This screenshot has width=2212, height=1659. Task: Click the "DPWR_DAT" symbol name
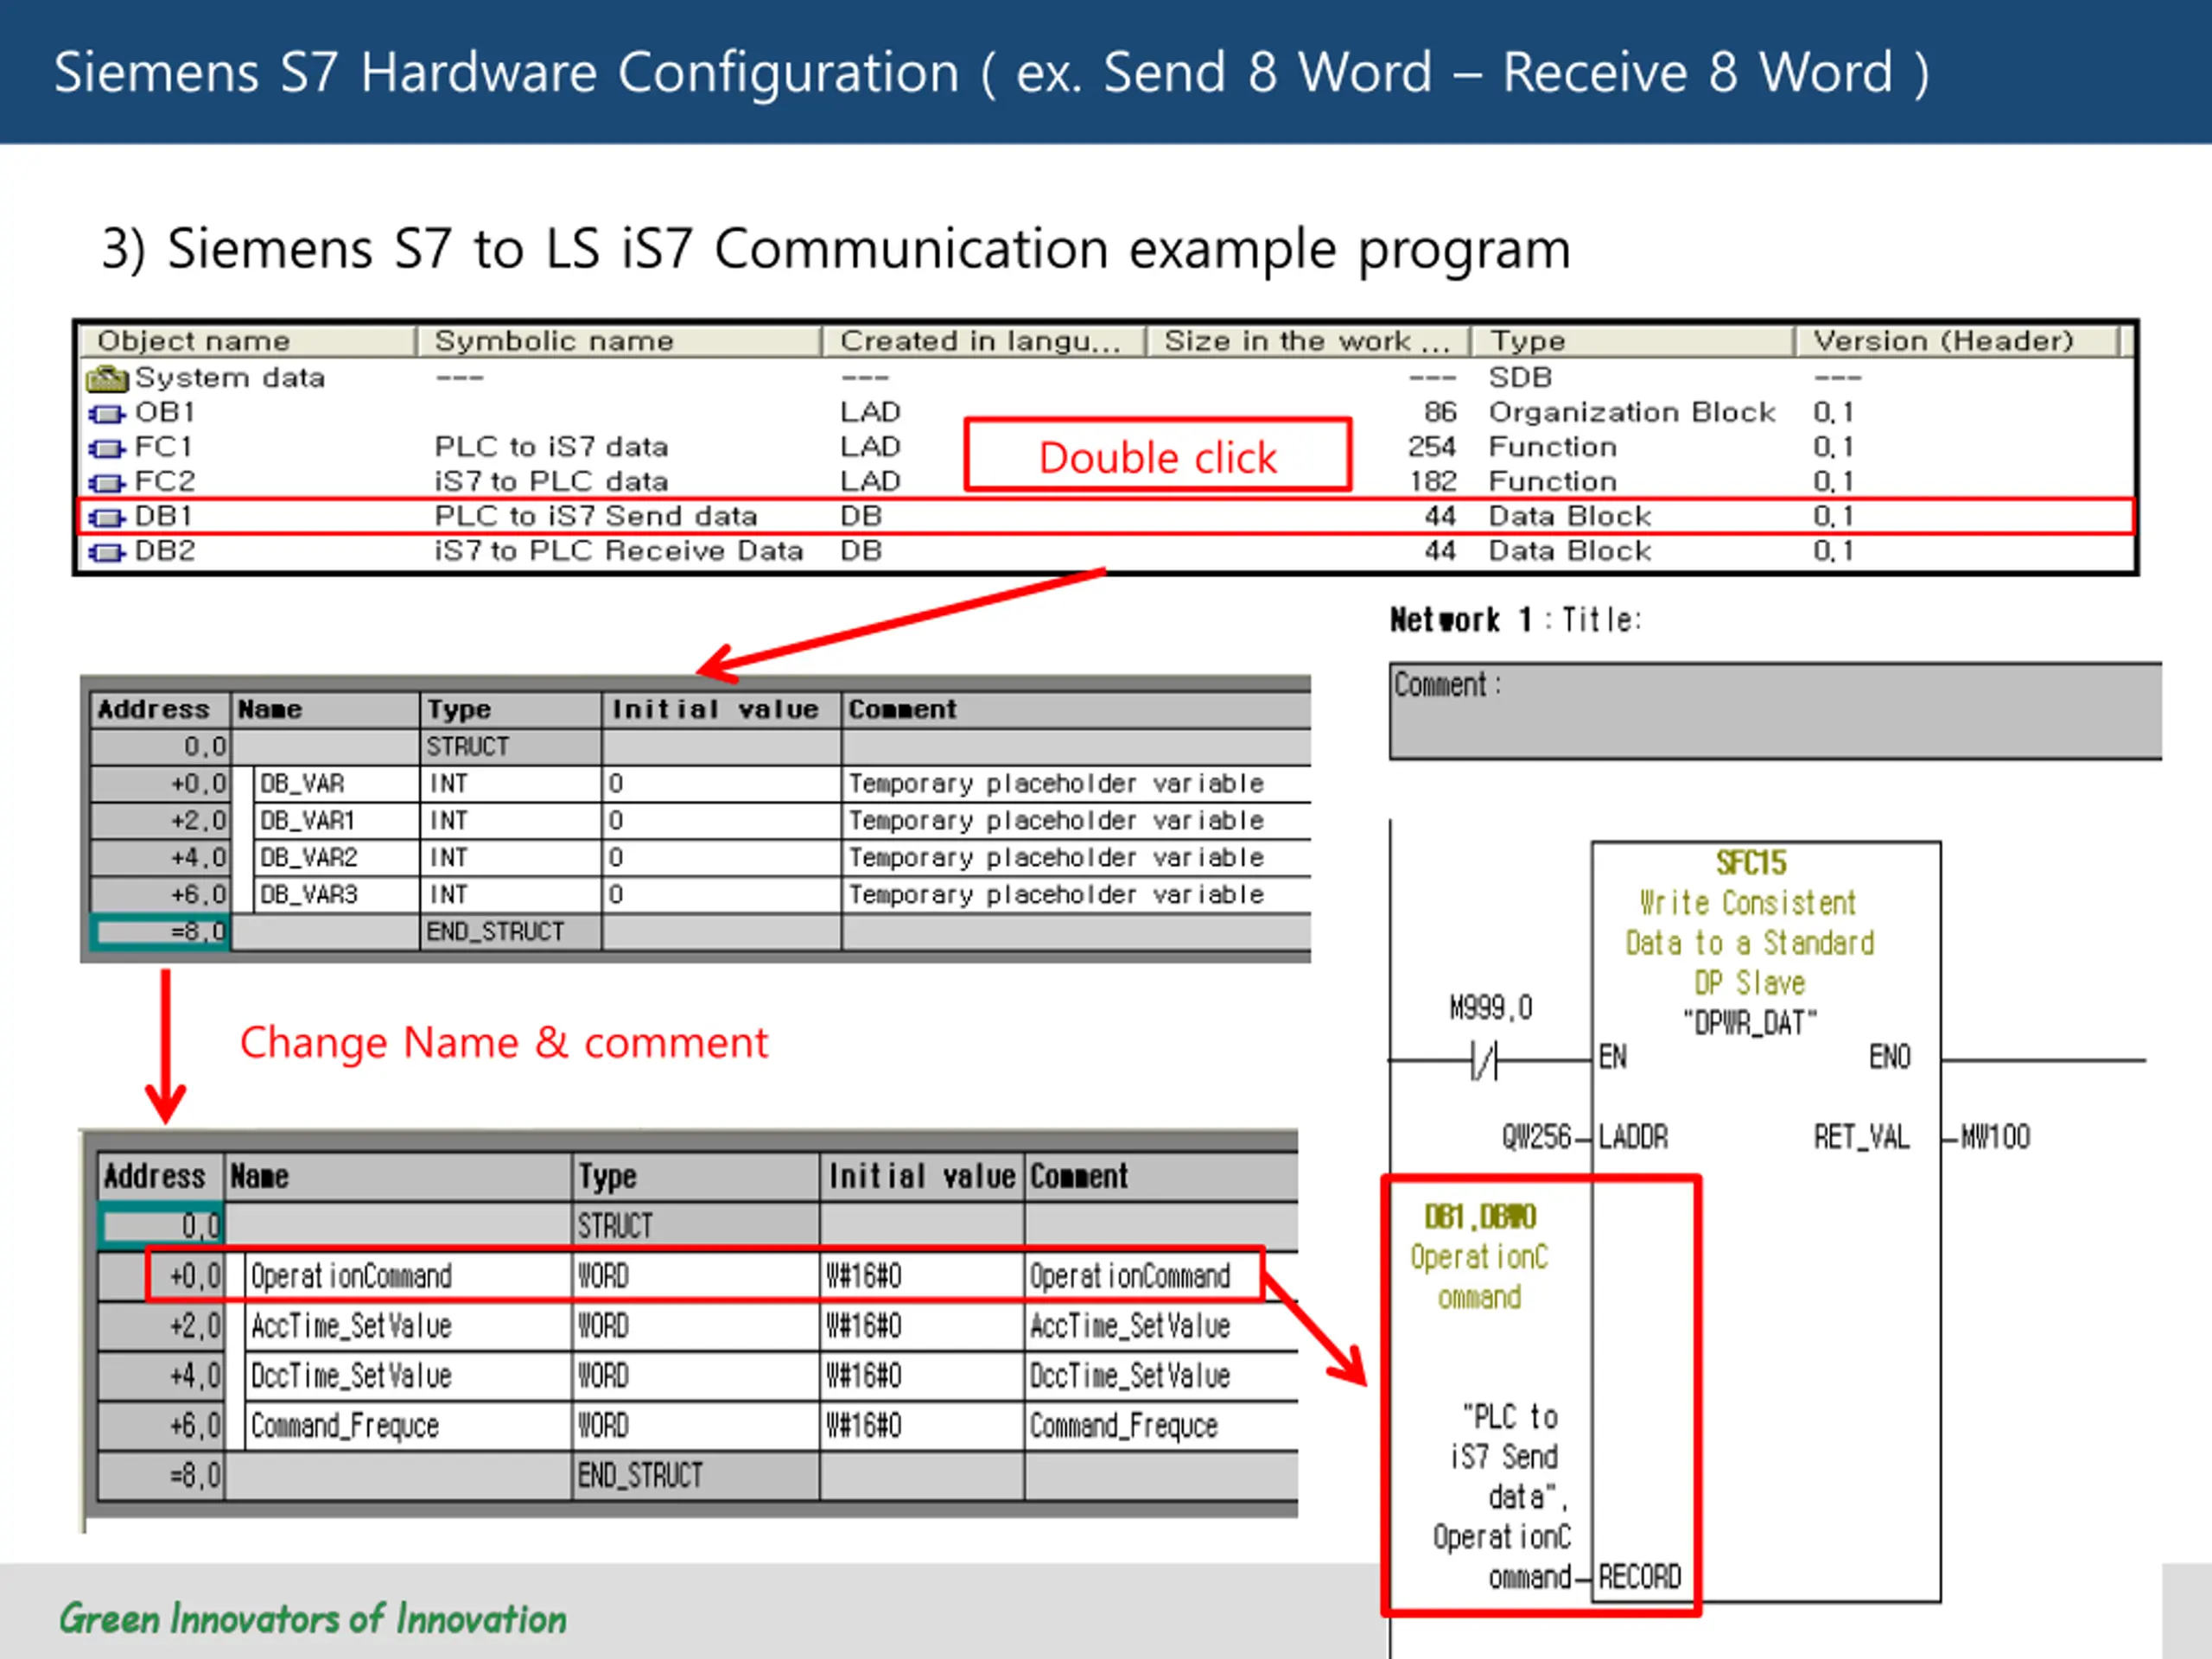(1750, 1022)
